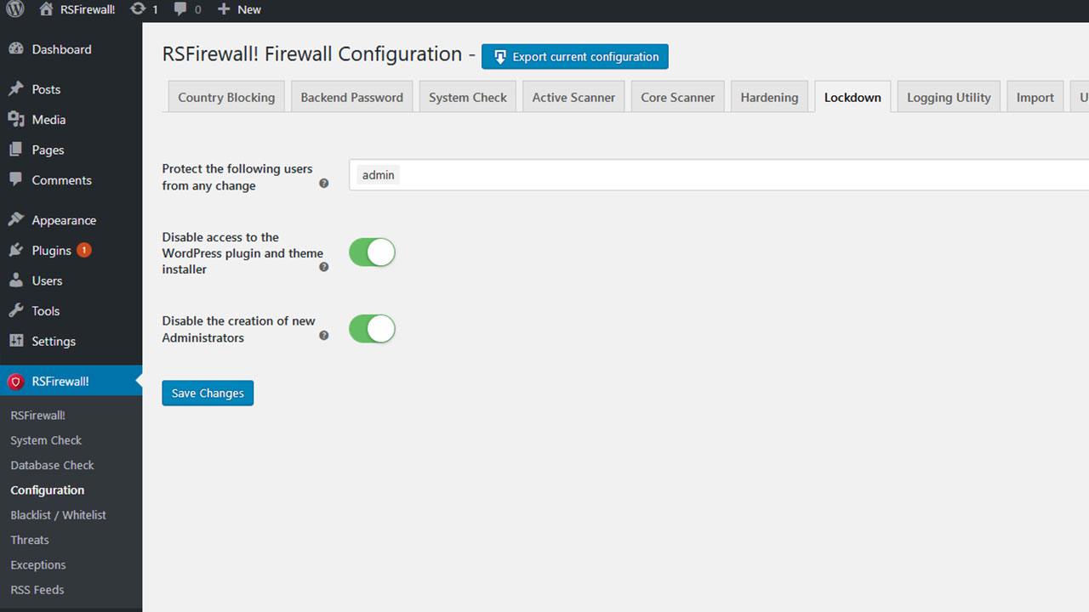This screenshot has height=612, width=1089.
Task: Open Blacklist / Whitelist submenu link
Action: tap(58, 515)
